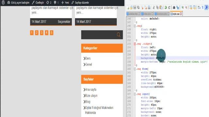Go to pagination page 4
Screen dimensions: 209x117
coord(46,32)
